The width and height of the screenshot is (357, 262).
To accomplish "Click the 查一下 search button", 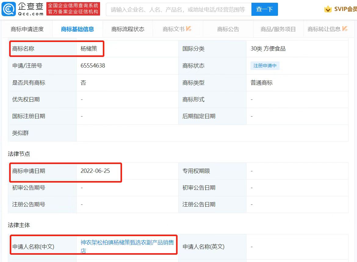I will [x=265, y=9].
